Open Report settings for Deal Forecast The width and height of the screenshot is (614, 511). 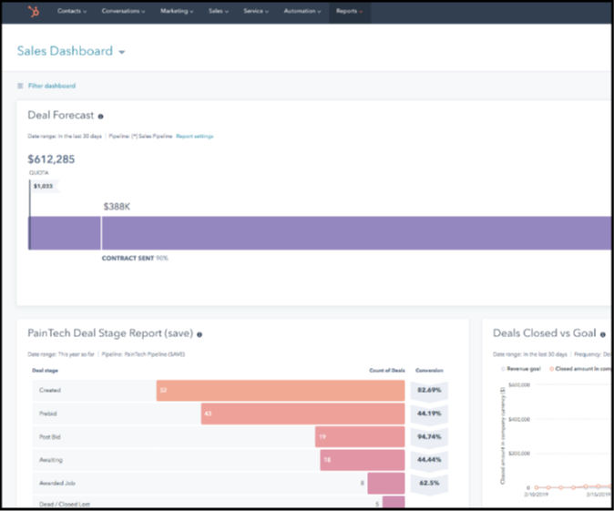click(x=195, y=136)
